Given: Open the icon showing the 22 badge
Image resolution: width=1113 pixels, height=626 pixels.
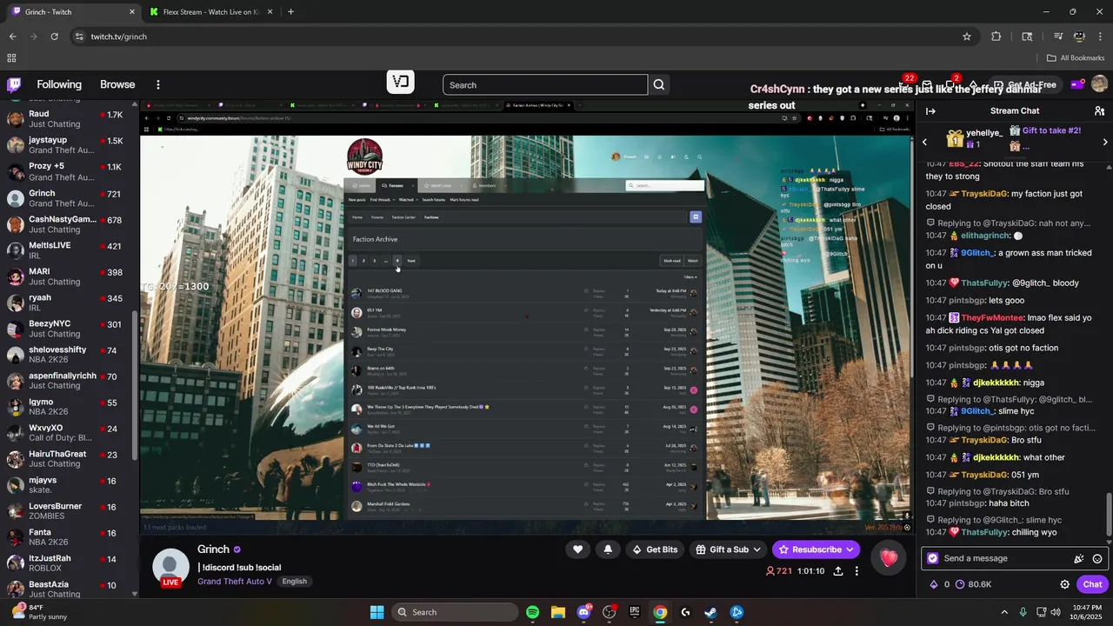Looking at the screenshot, I should point(904,84).
